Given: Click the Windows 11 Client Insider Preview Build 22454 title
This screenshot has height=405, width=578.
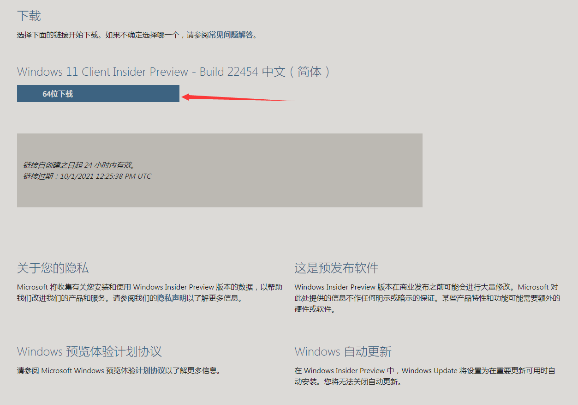Looking at the screenshot, I should point(174,72).
